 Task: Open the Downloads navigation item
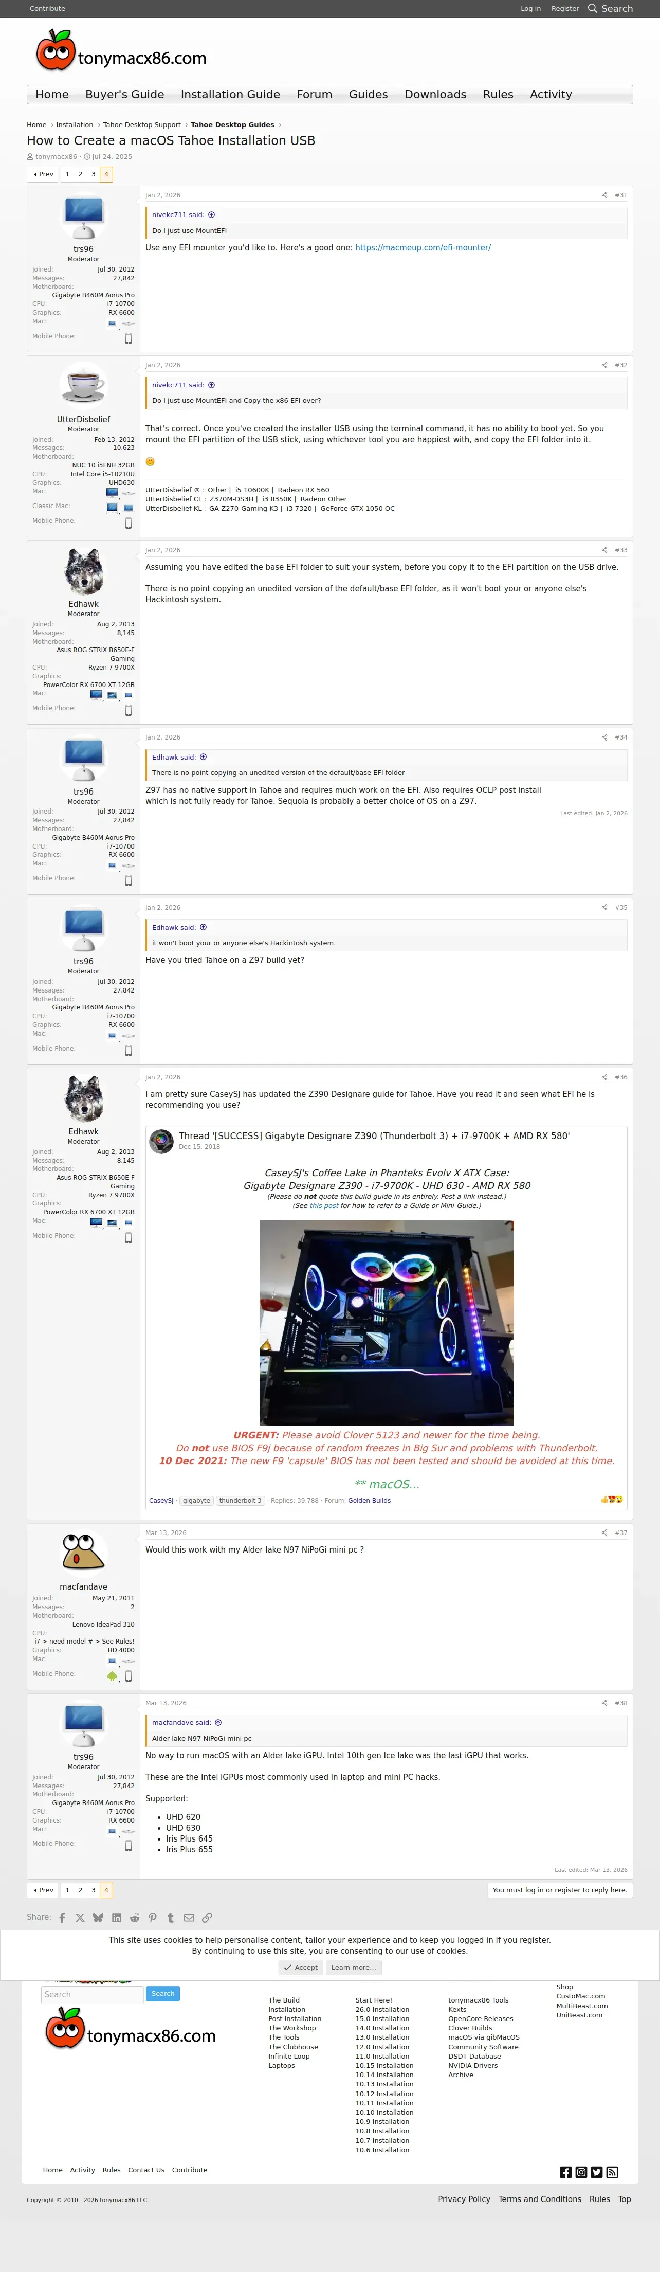coord(435,95)
